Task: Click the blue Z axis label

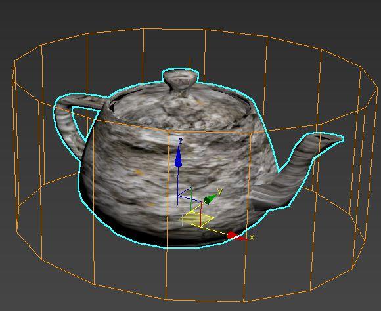Action: [180, 141]
